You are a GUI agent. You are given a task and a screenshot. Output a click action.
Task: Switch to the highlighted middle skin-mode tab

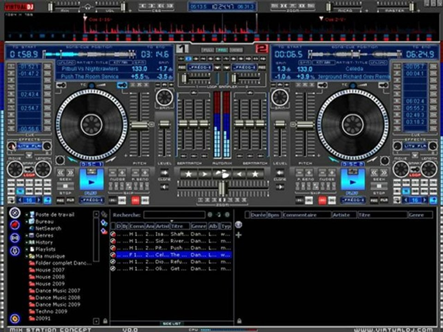point(222,50)
